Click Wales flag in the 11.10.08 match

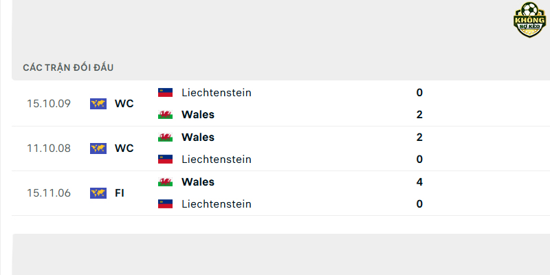tap(165, 137)
